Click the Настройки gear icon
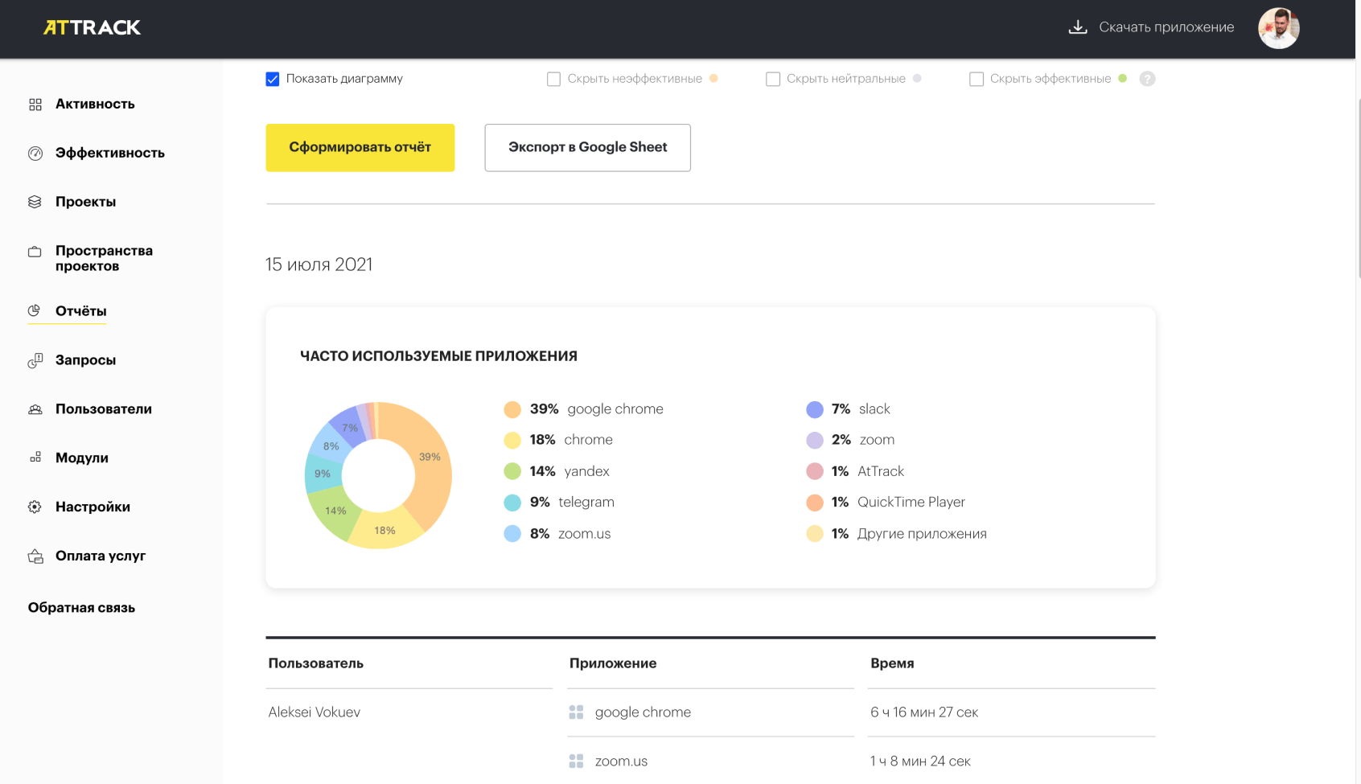The height and width of the screenshot is (784, 1361). click(35, 507)
